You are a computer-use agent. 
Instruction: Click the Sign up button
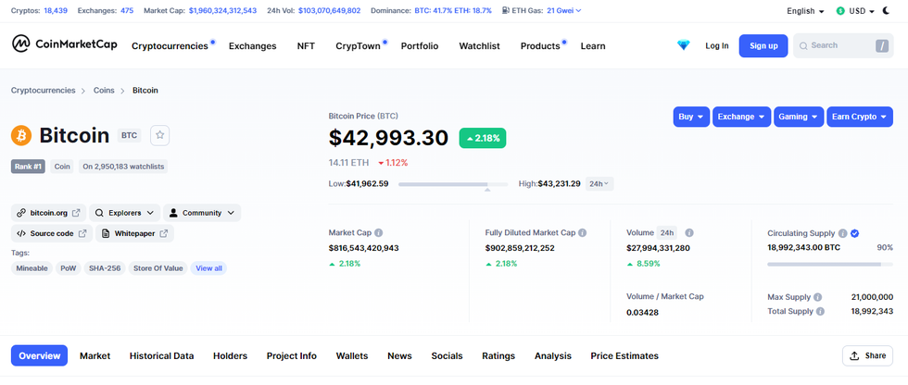pyautogui.click(x=763, y=45)
